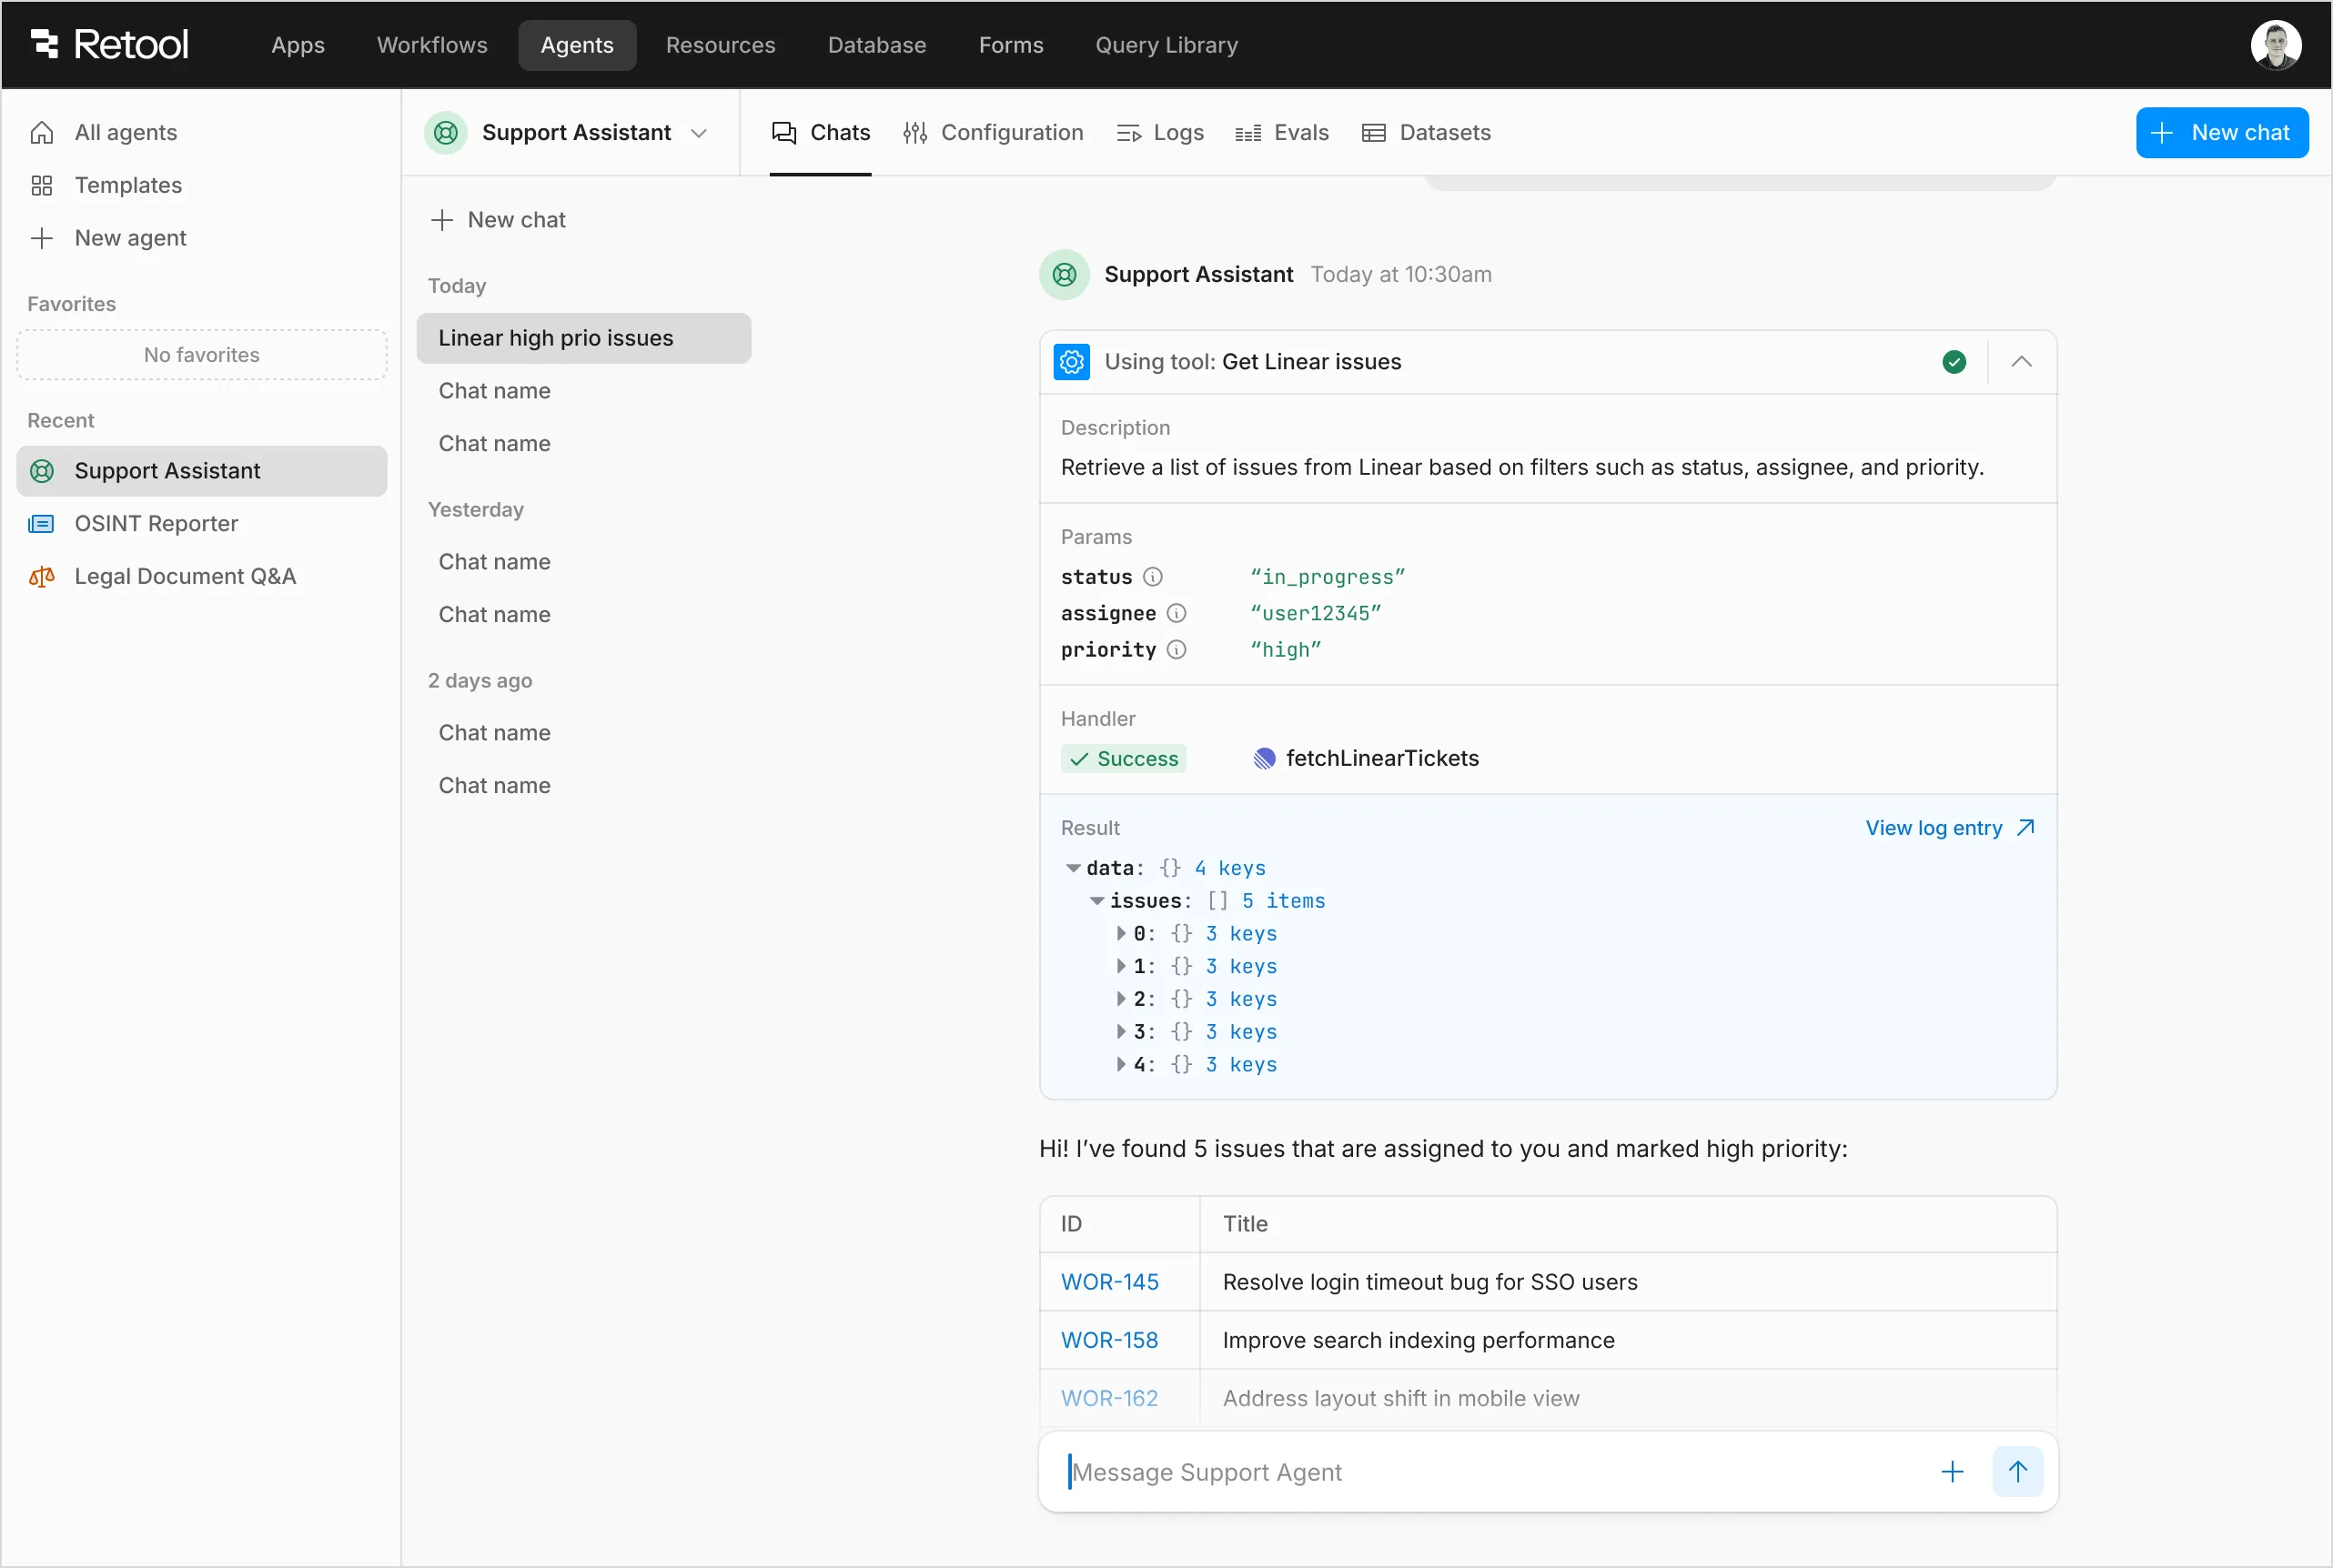Click the blue New chat button
The height and width of the screenshot is (1568, 2333).
tap(2221, 133)
